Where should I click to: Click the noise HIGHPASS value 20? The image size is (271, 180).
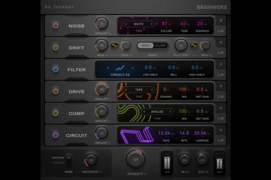coord(200,24)
